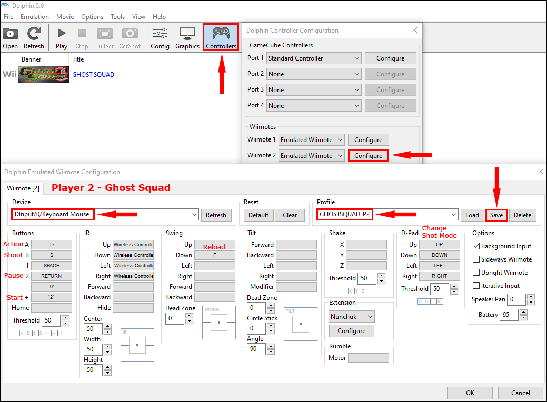Click button 1 mapping field SPACE
The width and height of the screenshot is (547, 402).
click(52, 265)
